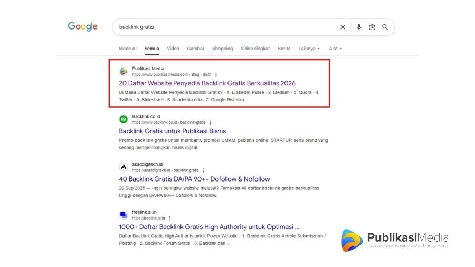Screen dimensions: 475x267
Task: Select the Berita tab
Action: 284,49
